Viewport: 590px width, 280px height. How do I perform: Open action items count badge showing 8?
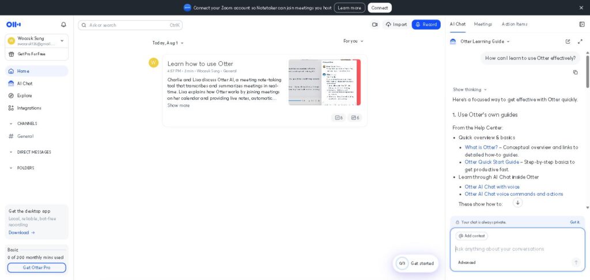pos(339,118)
